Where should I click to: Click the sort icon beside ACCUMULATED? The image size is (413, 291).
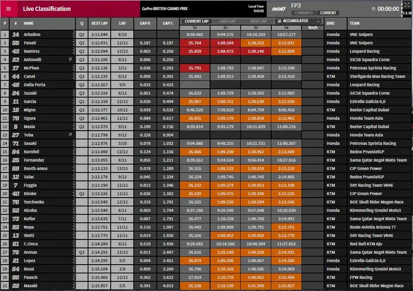[x=279, y=21]
